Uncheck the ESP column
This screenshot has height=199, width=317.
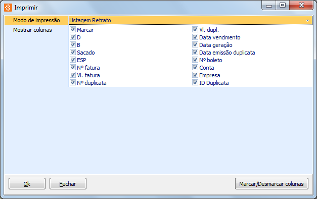click(73, 60)
